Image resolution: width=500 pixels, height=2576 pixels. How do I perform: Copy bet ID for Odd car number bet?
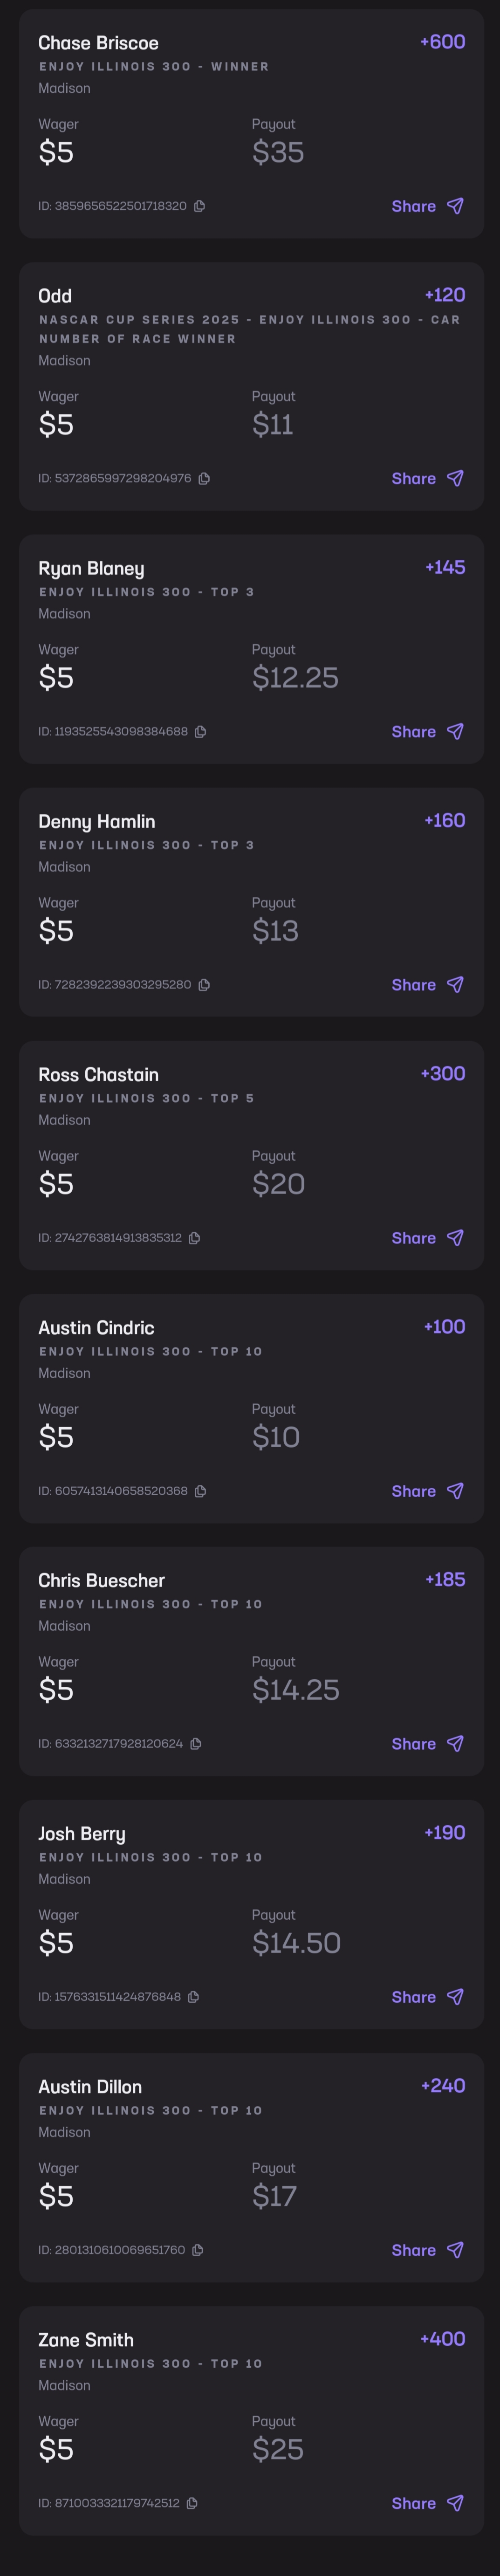204,479
